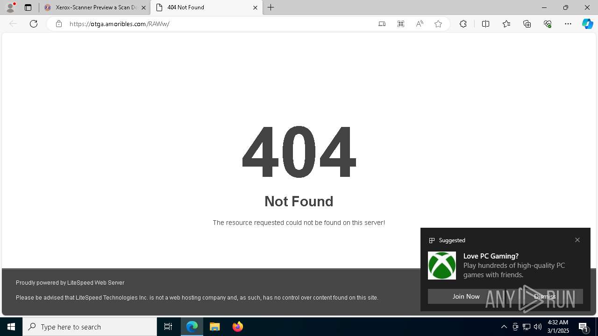This screenshot has height=336, width=598.
Task: Open the Collections panel
Action: [527, 24]
